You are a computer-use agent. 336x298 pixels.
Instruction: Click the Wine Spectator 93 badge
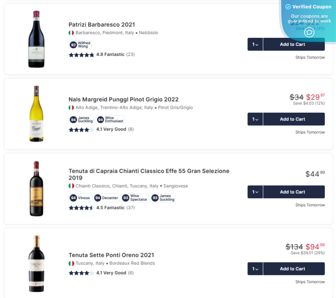pos(134,198)
